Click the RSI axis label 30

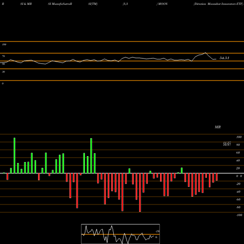(3, 72)
